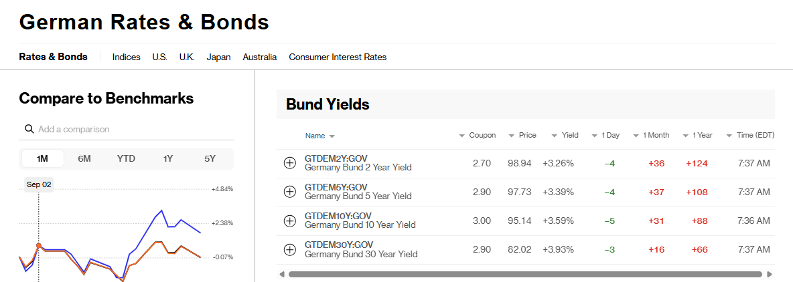The height and width of the screenshot is (282, 793).
Task: Click the right arrow of horizontal scrollbar
Action: [x=770, y=275]
